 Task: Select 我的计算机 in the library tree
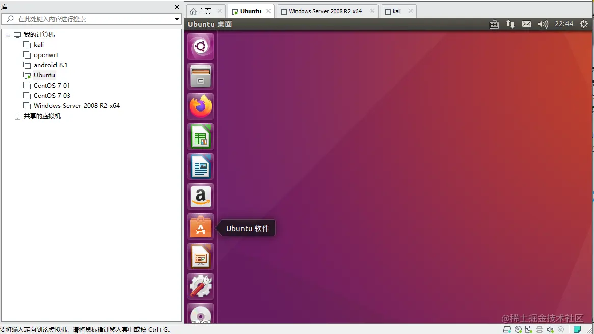tap(39, 35)
